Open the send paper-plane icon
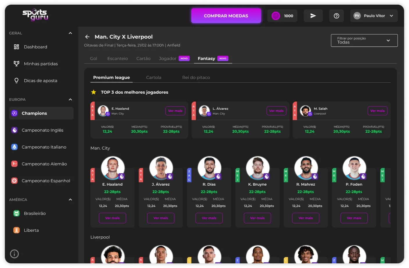Viewport: 409px width, 268px height. tap(313, 16)
